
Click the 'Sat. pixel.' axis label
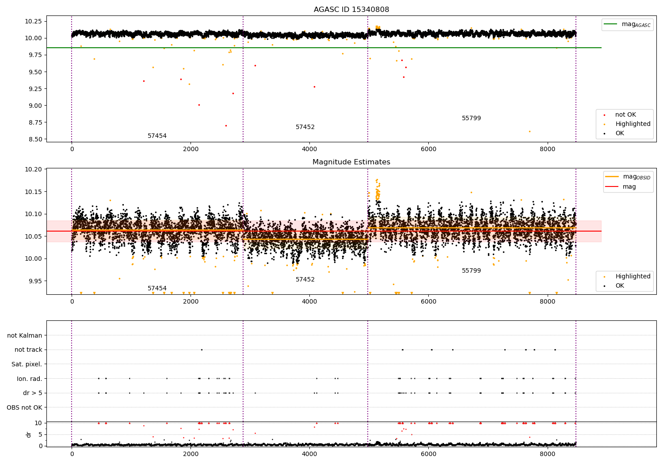click(27, 364)
